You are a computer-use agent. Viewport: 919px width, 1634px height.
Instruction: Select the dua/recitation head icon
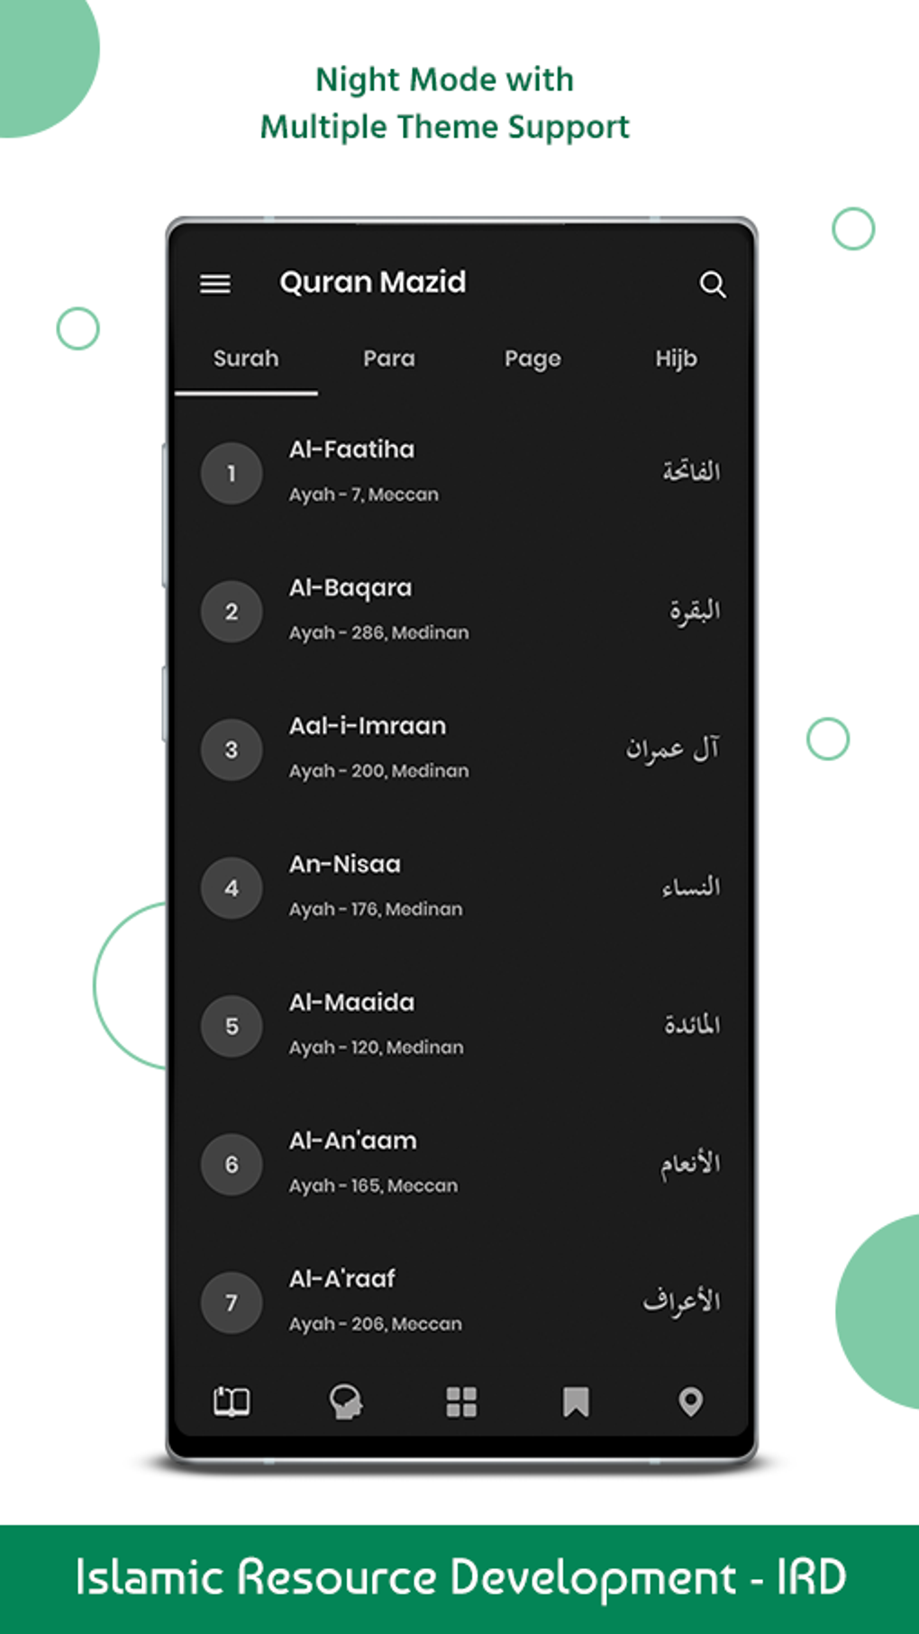coord(345,1402)
